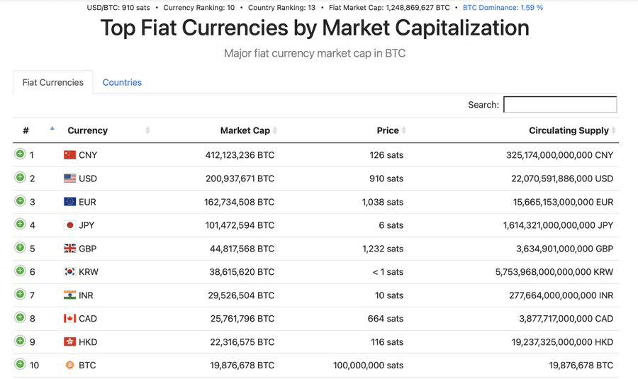Click the UK flag icon for GBP

tap(69, 248)
